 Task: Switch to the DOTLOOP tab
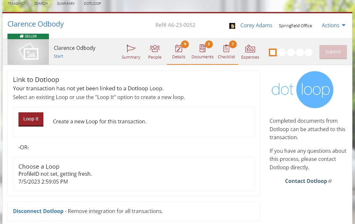coord(92,4)
